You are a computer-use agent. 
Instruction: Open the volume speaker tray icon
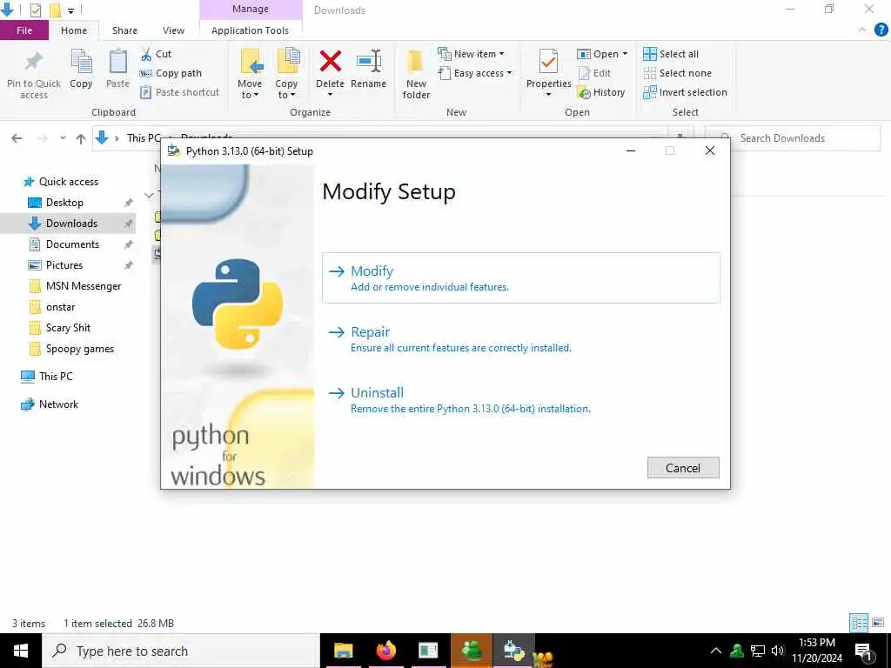778,651
